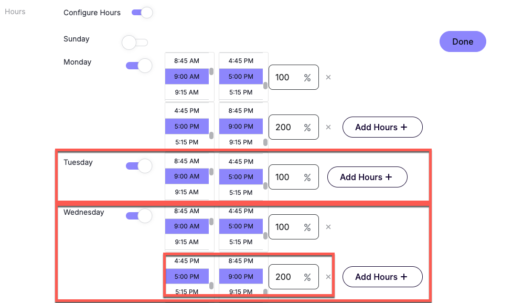
Task: Select 9:15 PM as Monday second end time
Action: click(x=241, y=142)
